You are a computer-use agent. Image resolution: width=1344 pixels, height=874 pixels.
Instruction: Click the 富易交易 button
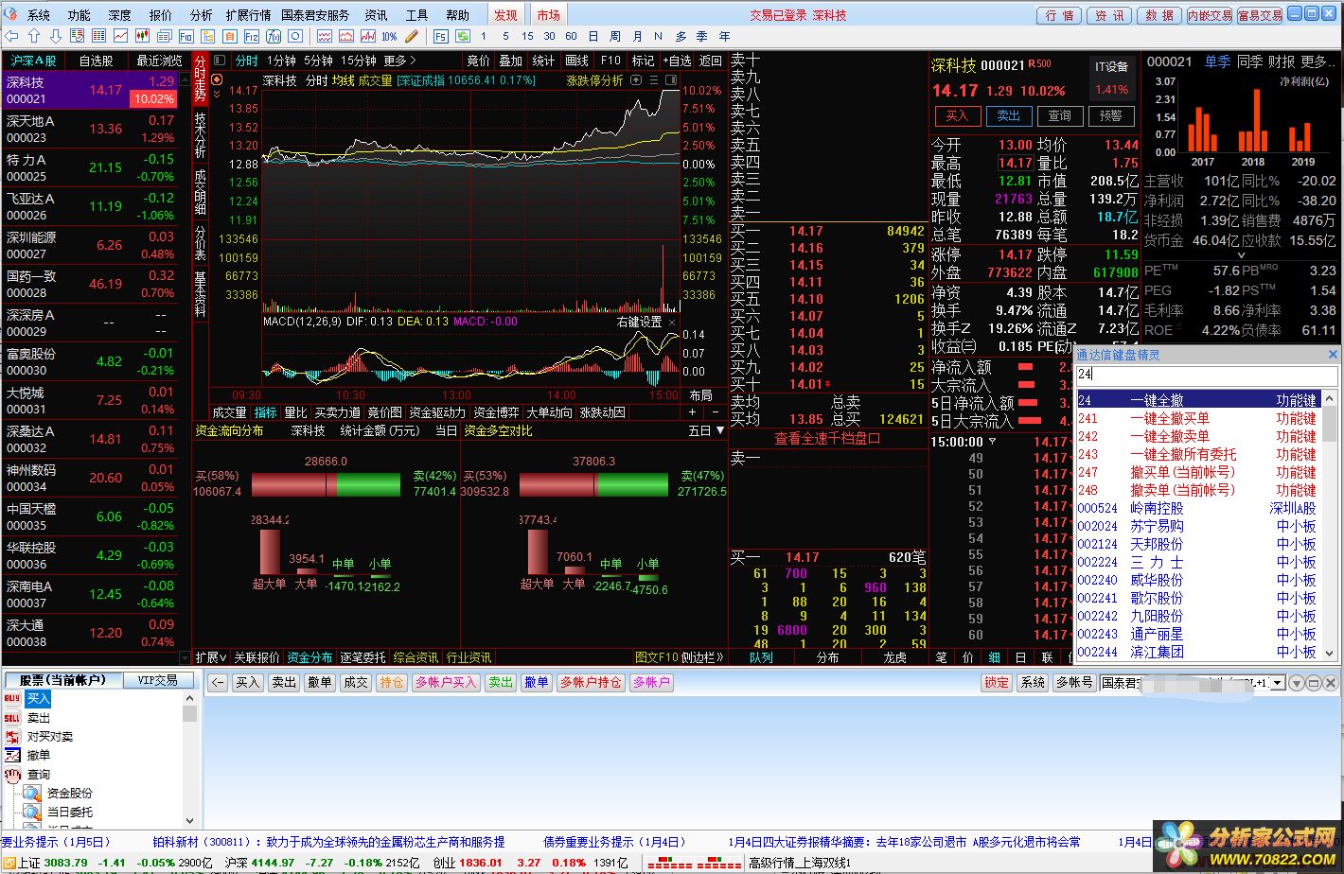(1260, 15)
